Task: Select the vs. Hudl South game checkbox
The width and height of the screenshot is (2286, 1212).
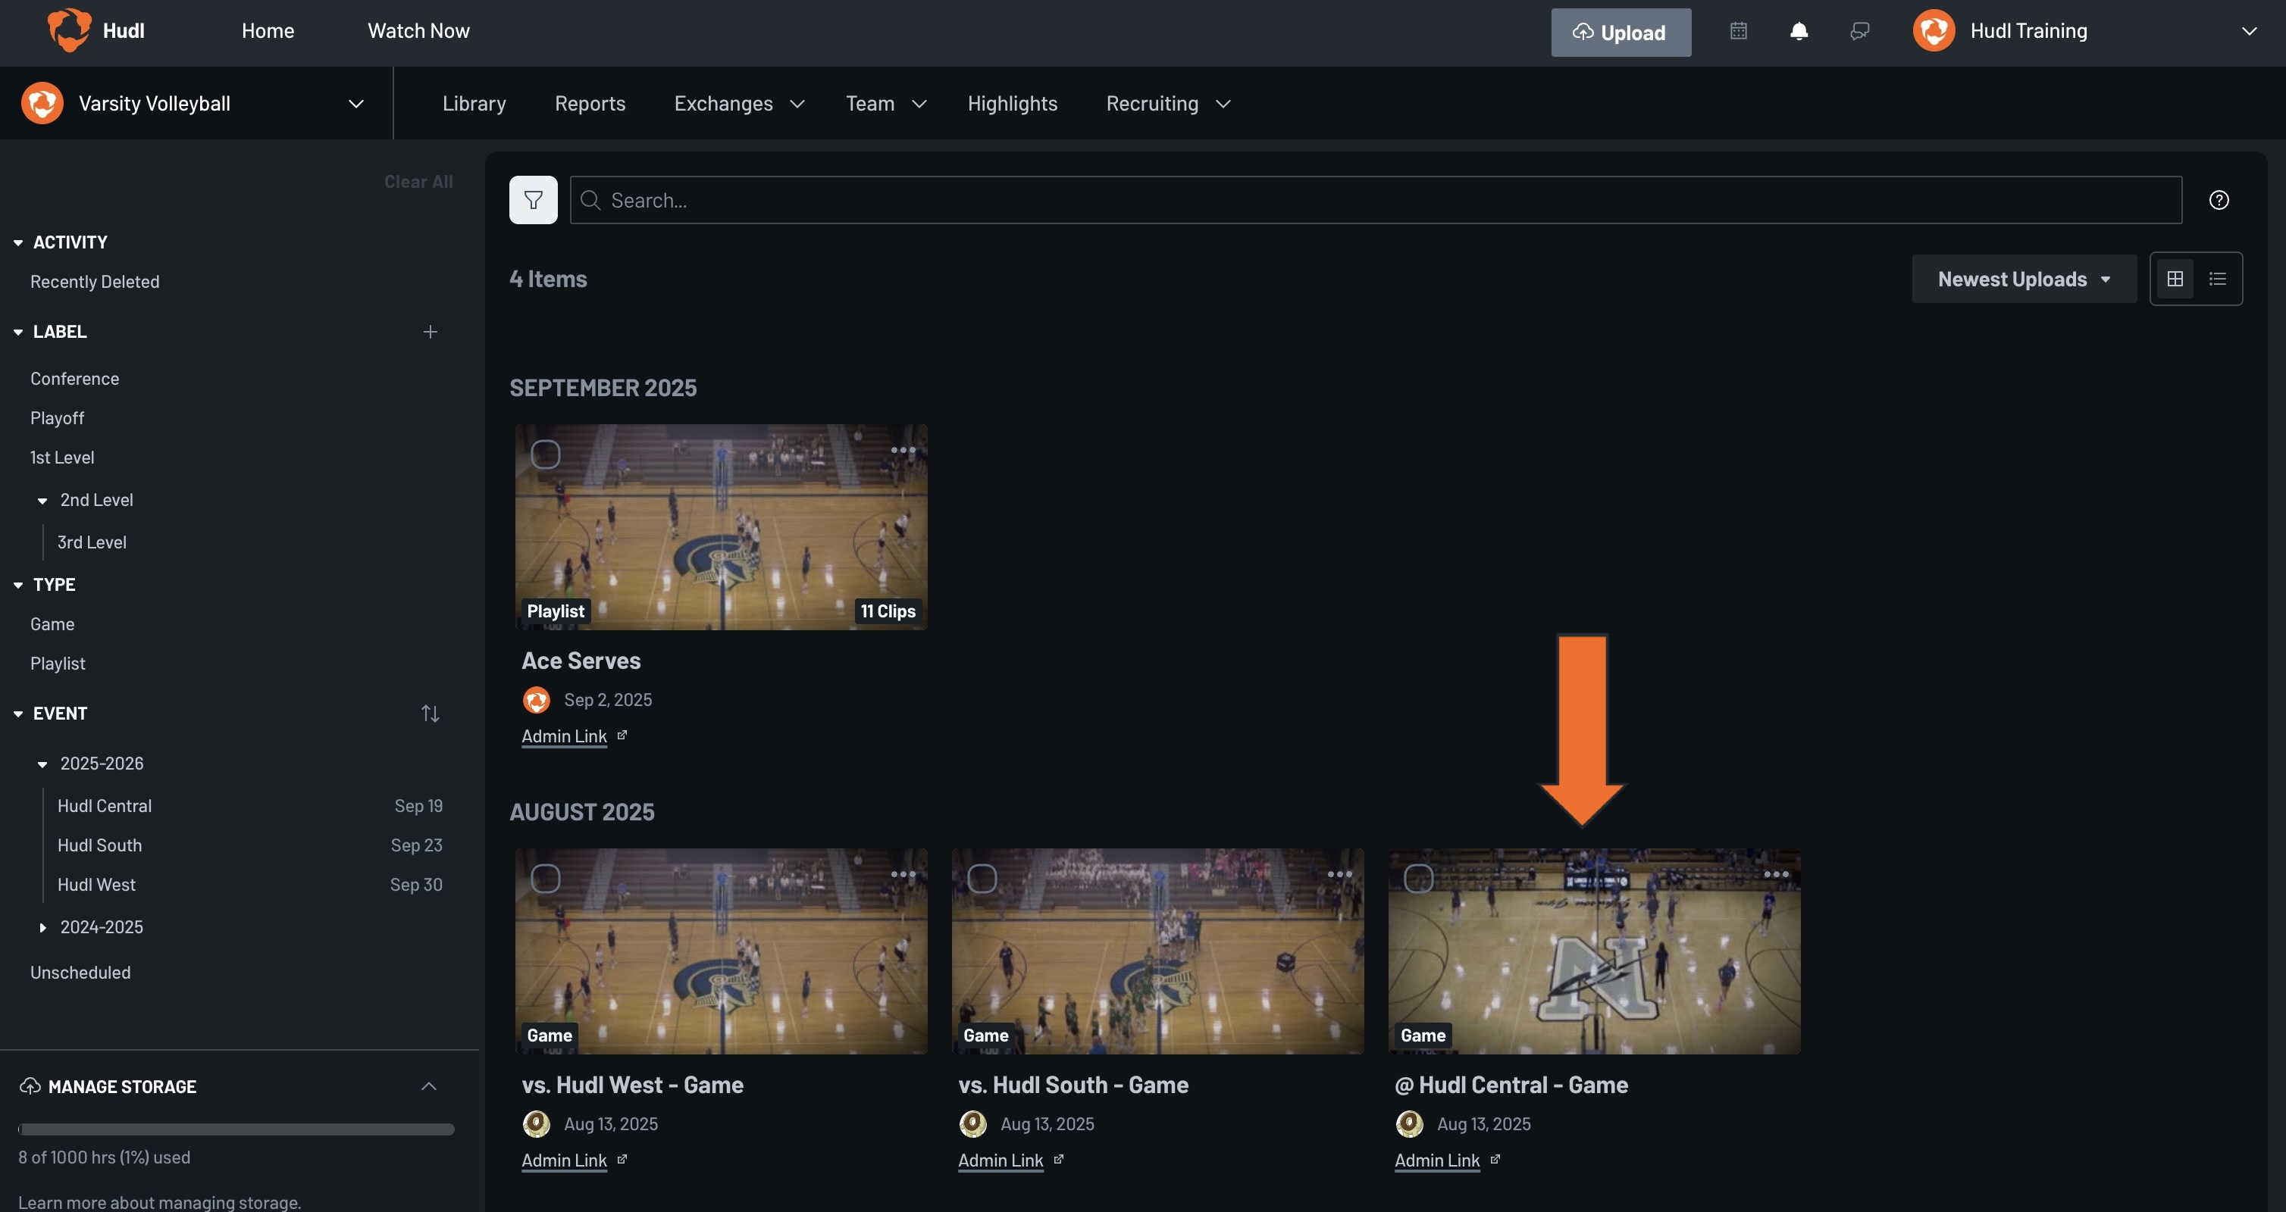Action: [x=982, y=878]
